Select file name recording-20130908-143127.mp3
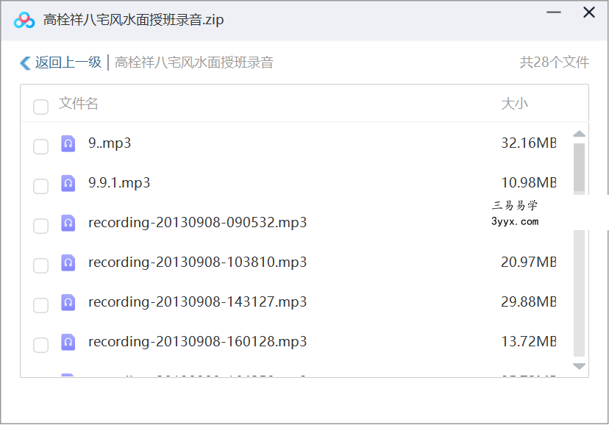Viewport: 609px width, 425px height. click(x=197, y=302)
